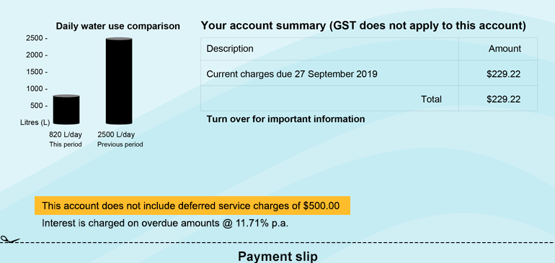The height and width of the screenshot is (263, 555).
Task: Click the Litres (L) axis label
Action: click(35, 123)
